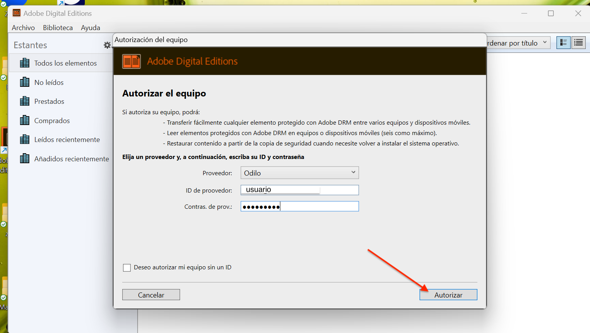Image resolution: width=590 pixels, height=333 pixels.
Task: Click the Contras. de prov. password field
Action: click(x=300, y=206)
